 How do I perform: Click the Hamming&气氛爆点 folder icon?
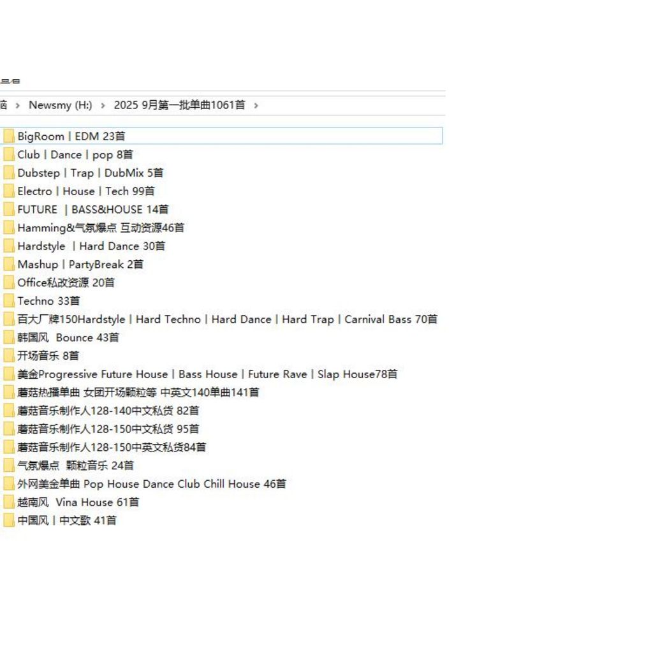9,228
